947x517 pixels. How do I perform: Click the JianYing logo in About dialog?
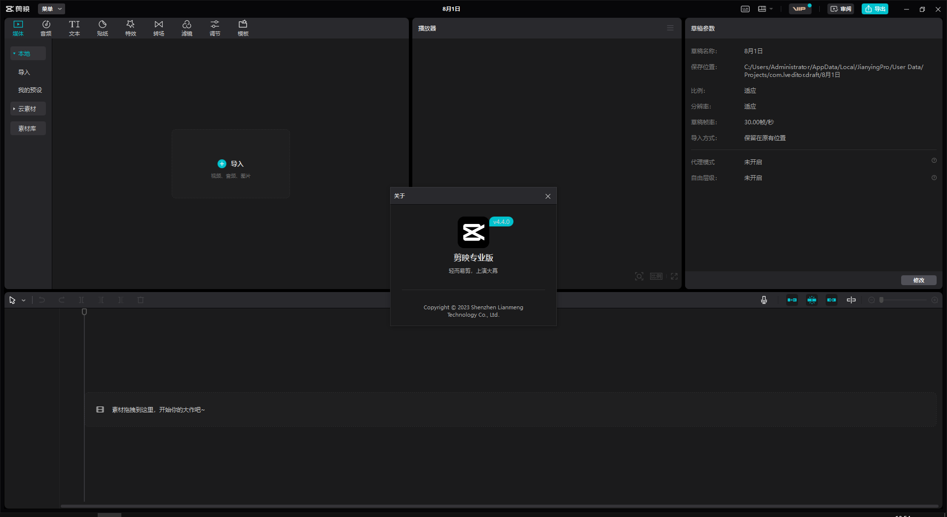coord(473,232)
